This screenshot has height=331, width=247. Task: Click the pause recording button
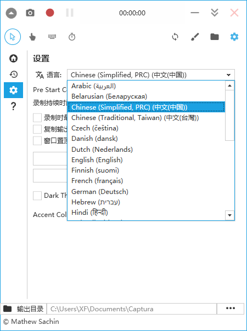(x=70, y=13)
